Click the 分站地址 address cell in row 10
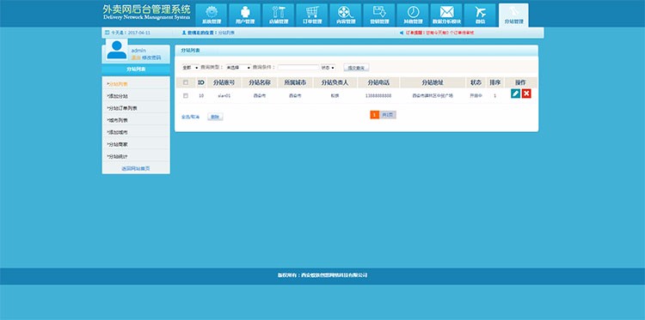 433,95
